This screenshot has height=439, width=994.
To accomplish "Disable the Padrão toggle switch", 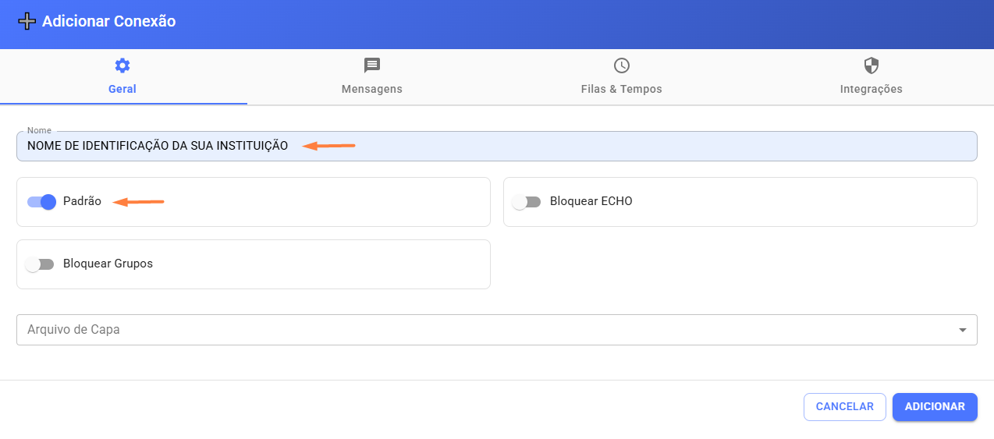I will [42, 202].
